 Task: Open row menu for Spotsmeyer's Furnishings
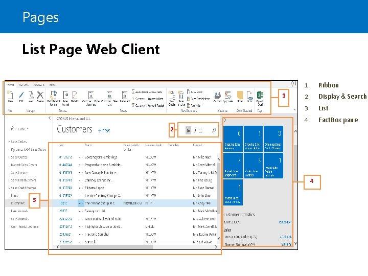81,157
